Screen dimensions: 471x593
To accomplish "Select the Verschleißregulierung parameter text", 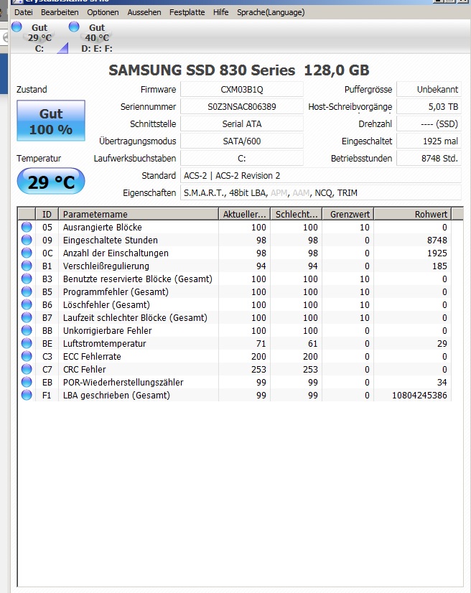I will [106, 266].
